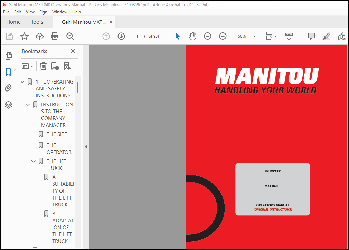Select B - Adaptation of the lift truck bookmark
This screenshot has width=349, height=250.
click(x=63, y=227)
